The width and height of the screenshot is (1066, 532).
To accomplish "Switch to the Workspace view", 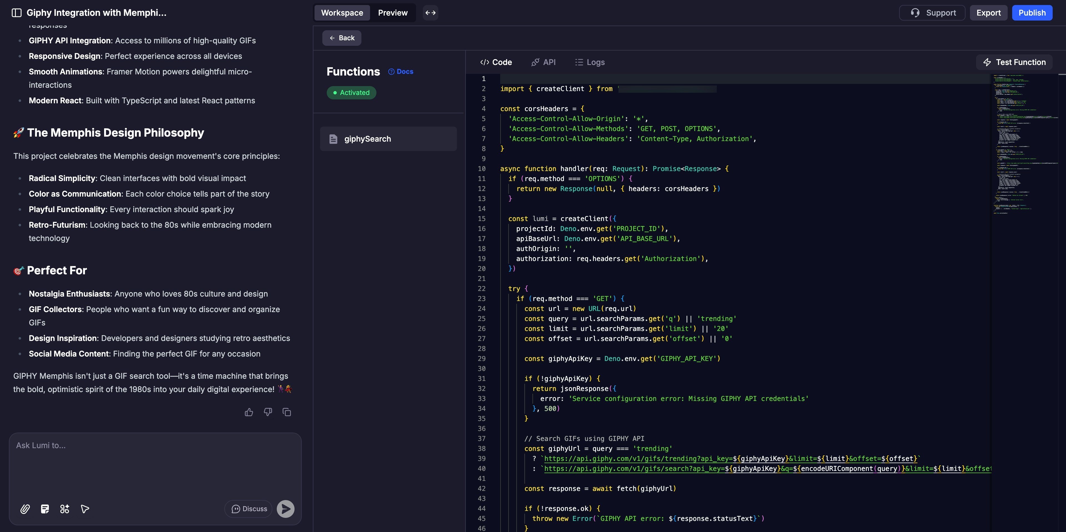I will [342, 13].
